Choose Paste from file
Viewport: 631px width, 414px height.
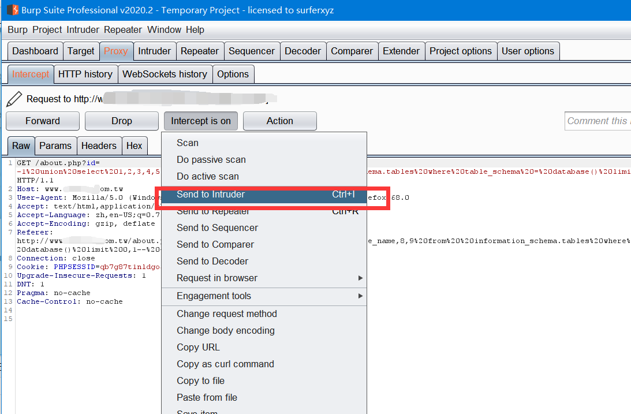tap(264, 397)
